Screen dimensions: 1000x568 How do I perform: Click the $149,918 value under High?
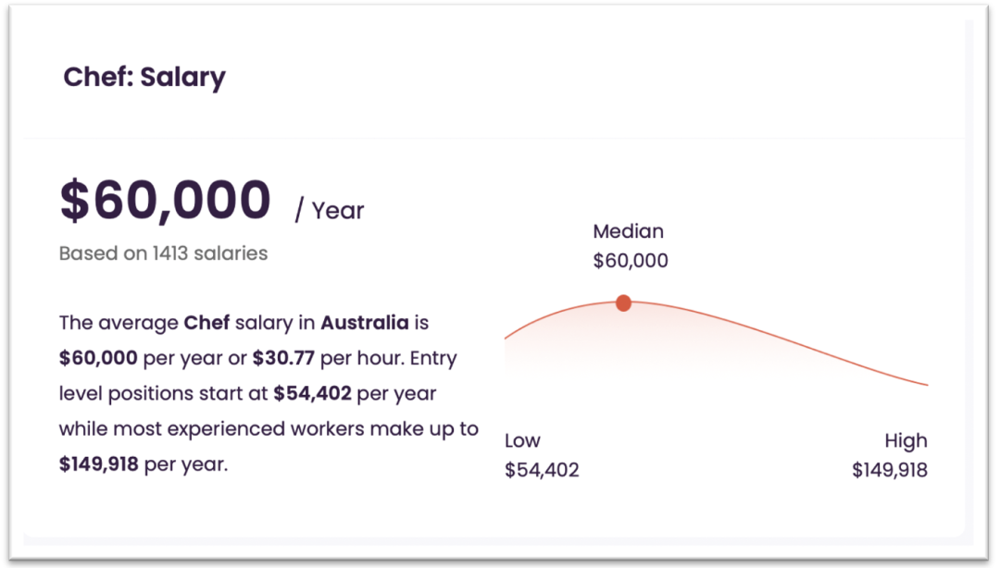click(890, 470)
